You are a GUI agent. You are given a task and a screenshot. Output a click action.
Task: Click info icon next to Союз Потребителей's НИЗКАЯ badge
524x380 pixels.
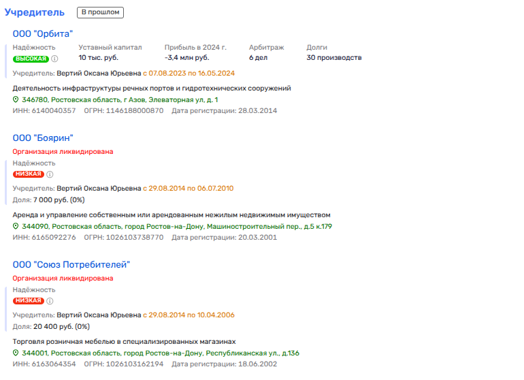coord(50,301)
